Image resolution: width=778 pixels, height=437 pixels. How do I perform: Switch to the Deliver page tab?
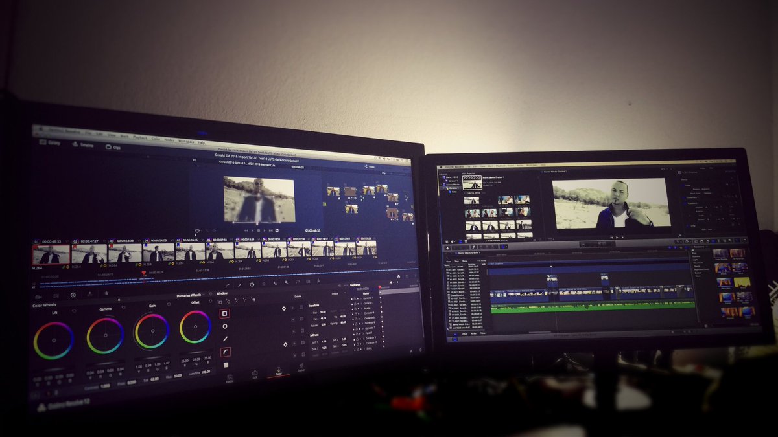[301, 369]
